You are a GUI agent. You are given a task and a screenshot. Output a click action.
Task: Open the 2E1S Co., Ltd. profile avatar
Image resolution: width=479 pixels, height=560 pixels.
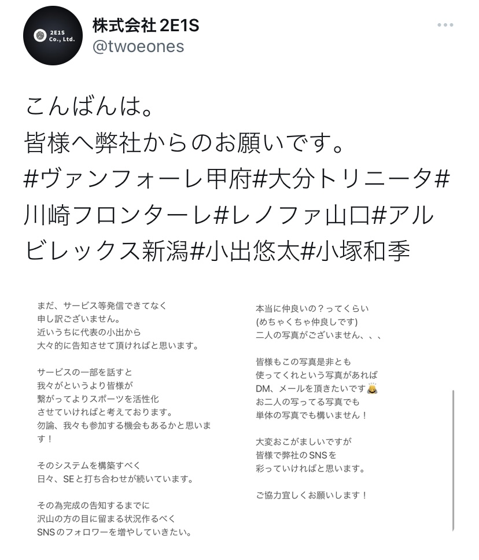click(x=53, y=36)
